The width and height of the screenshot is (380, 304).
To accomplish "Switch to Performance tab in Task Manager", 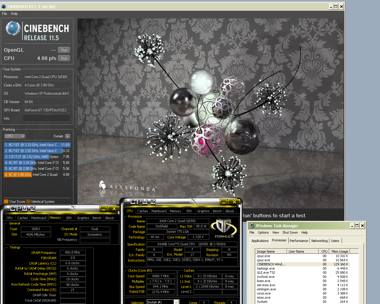I will pyautogui.click(x=299, y=241).
